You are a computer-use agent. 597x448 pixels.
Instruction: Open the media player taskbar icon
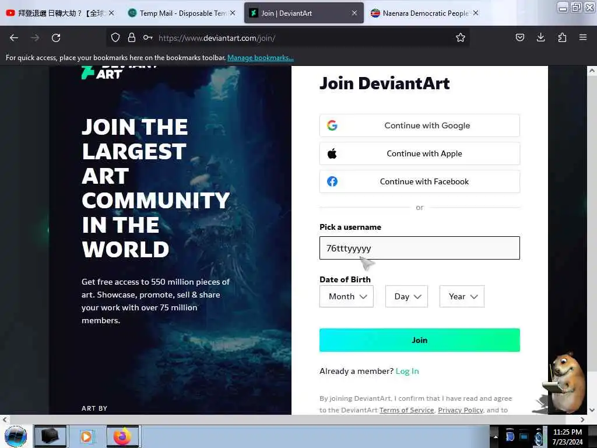pyautogui.click(x=86, y=436)
